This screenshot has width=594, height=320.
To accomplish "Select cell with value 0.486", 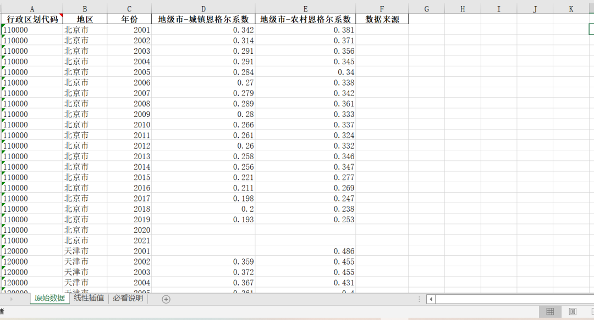I will (305, 251).
